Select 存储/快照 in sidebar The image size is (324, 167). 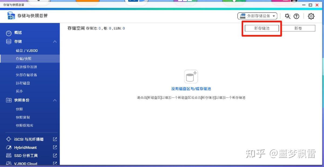[x=30, y=59]
